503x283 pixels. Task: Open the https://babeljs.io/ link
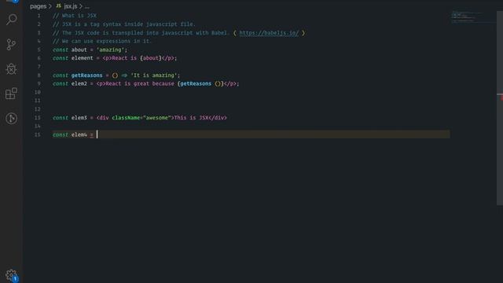pos(269,33)
